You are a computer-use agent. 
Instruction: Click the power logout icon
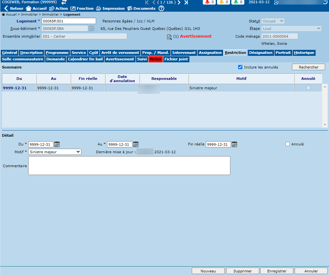pos(325,2)
